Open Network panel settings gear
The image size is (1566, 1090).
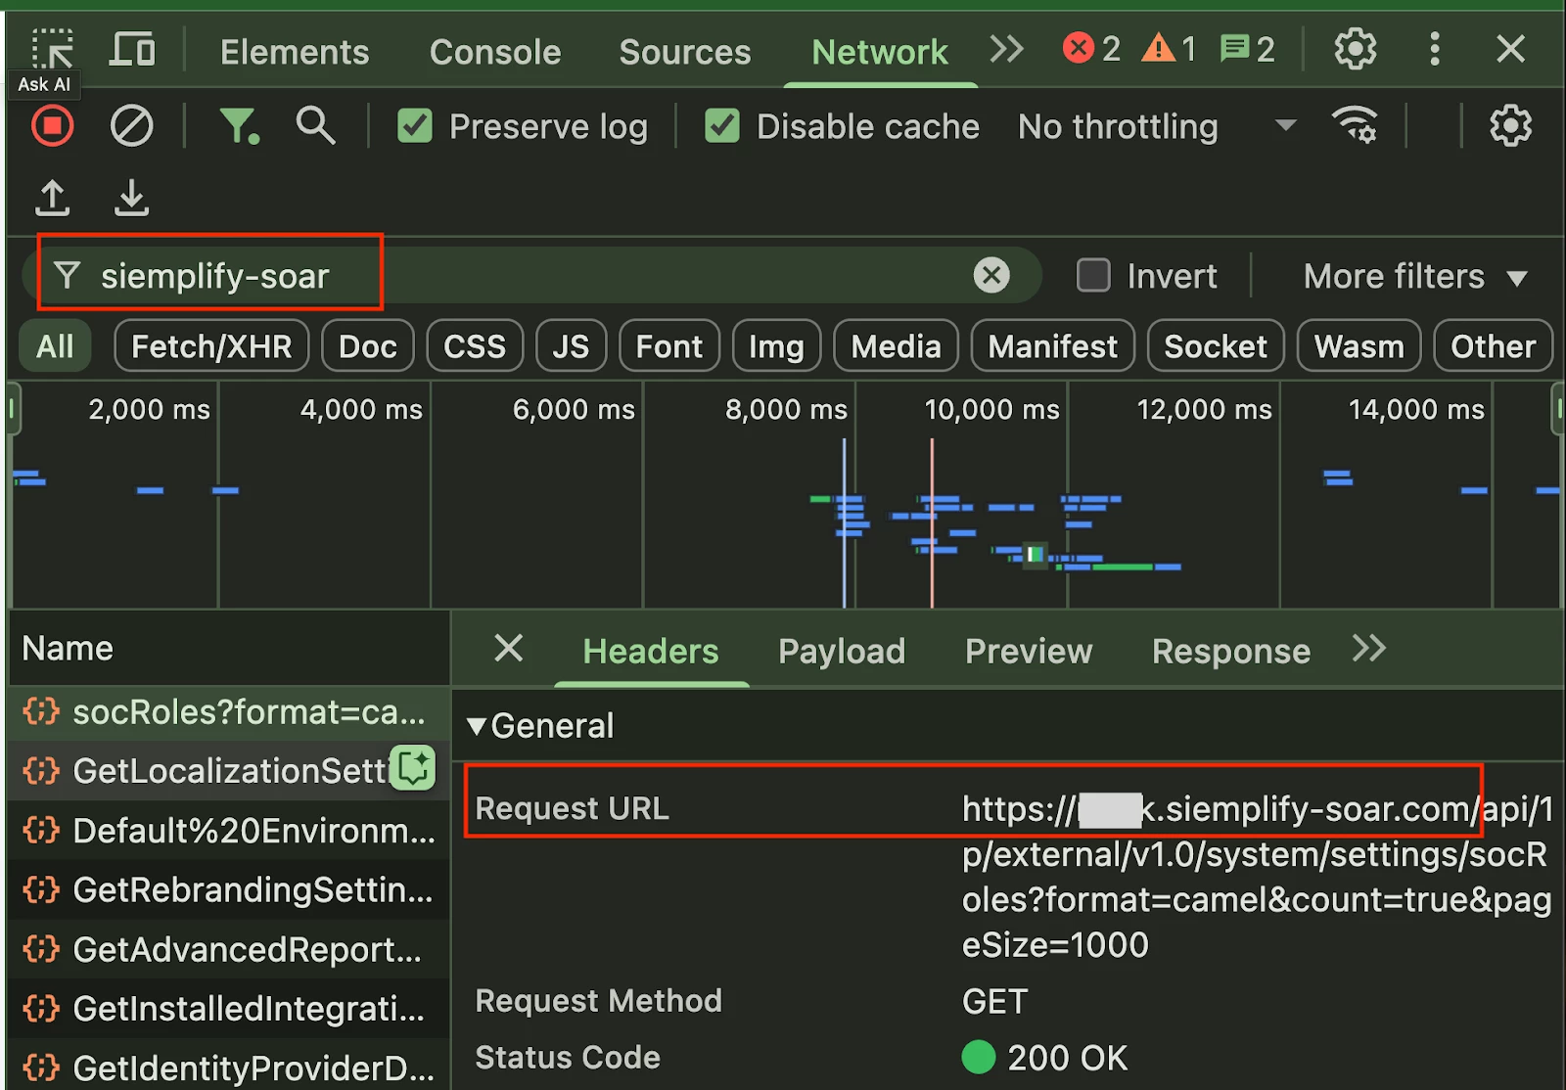click(1510, 126)
